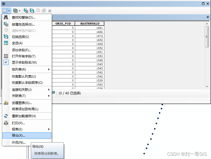
Task: Click the (0 / 40 已选择) status text
Action: [70, 93]
